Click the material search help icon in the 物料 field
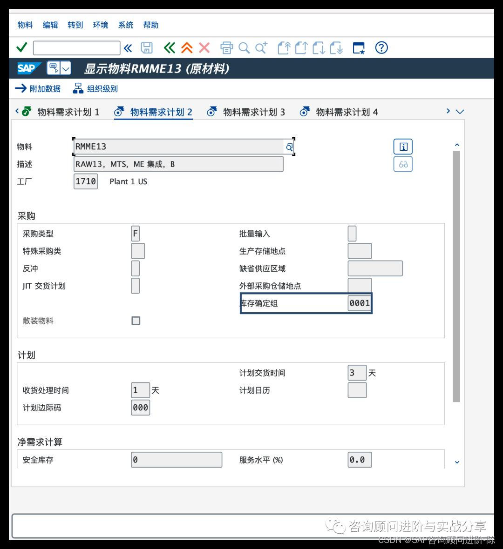Image resolution: width=503 pixels, height=549 pixels. click(289, 147)
